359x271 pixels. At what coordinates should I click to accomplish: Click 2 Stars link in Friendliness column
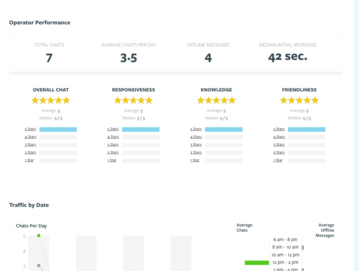[279, 153]
